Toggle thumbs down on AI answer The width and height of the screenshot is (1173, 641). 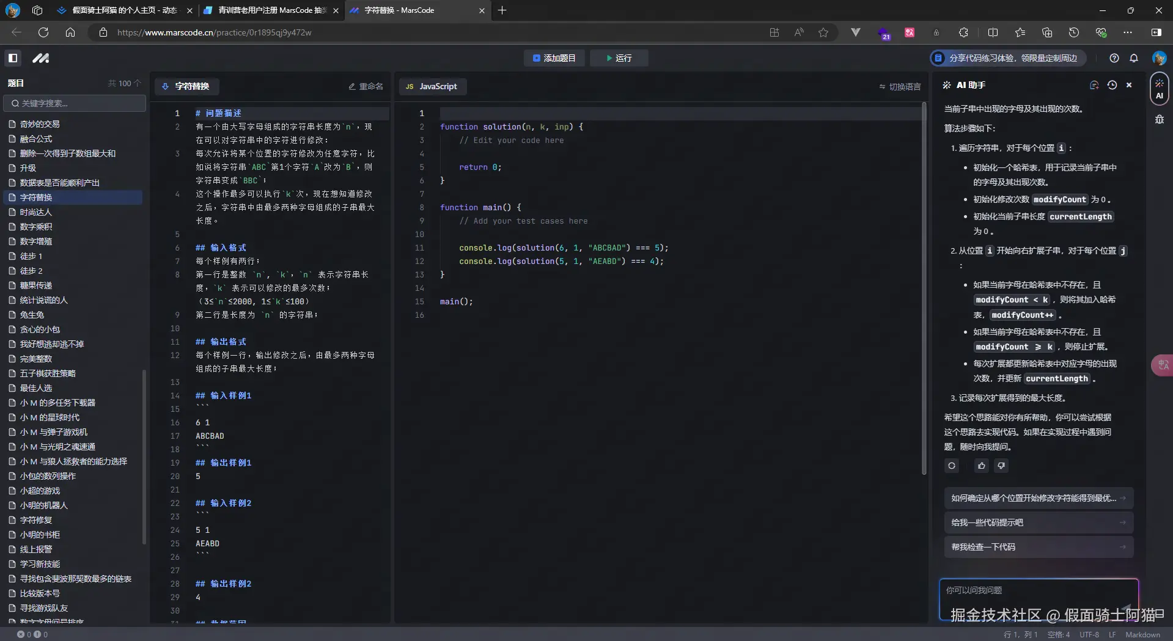pyautogui.click(x=1001, y=466)
